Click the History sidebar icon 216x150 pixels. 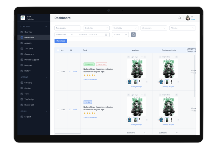click(22, 71)
